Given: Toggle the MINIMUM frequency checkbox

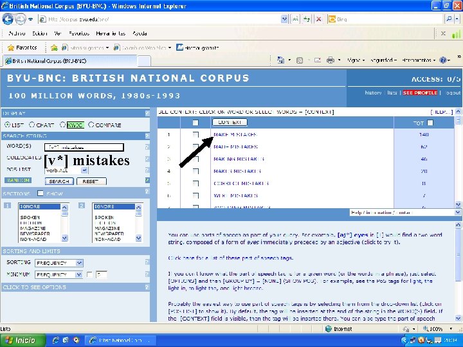Looking at the screenshot, I should [x=90, y=274].
